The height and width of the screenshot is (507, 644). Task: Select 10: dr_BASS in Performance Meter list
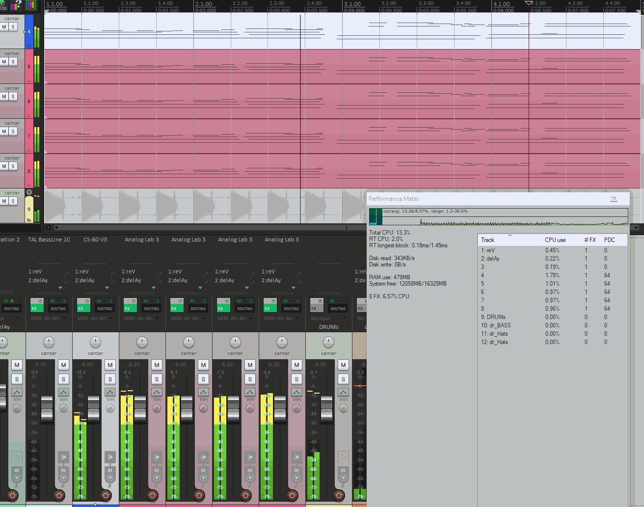click(496, 325)
